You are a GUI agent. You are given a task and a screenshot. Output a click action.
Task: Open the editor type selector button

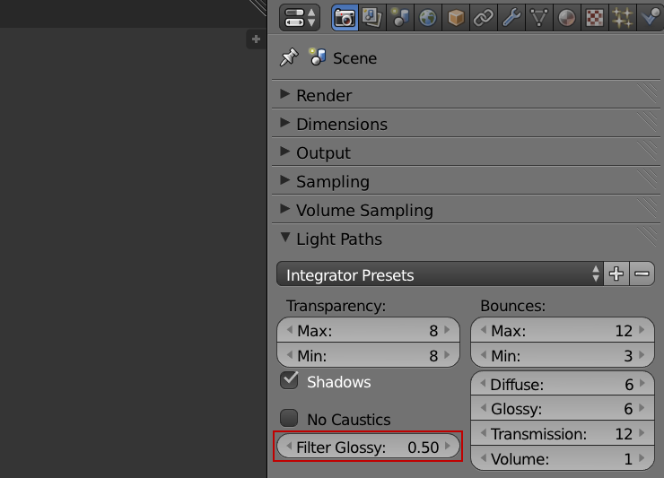(300, 18)
